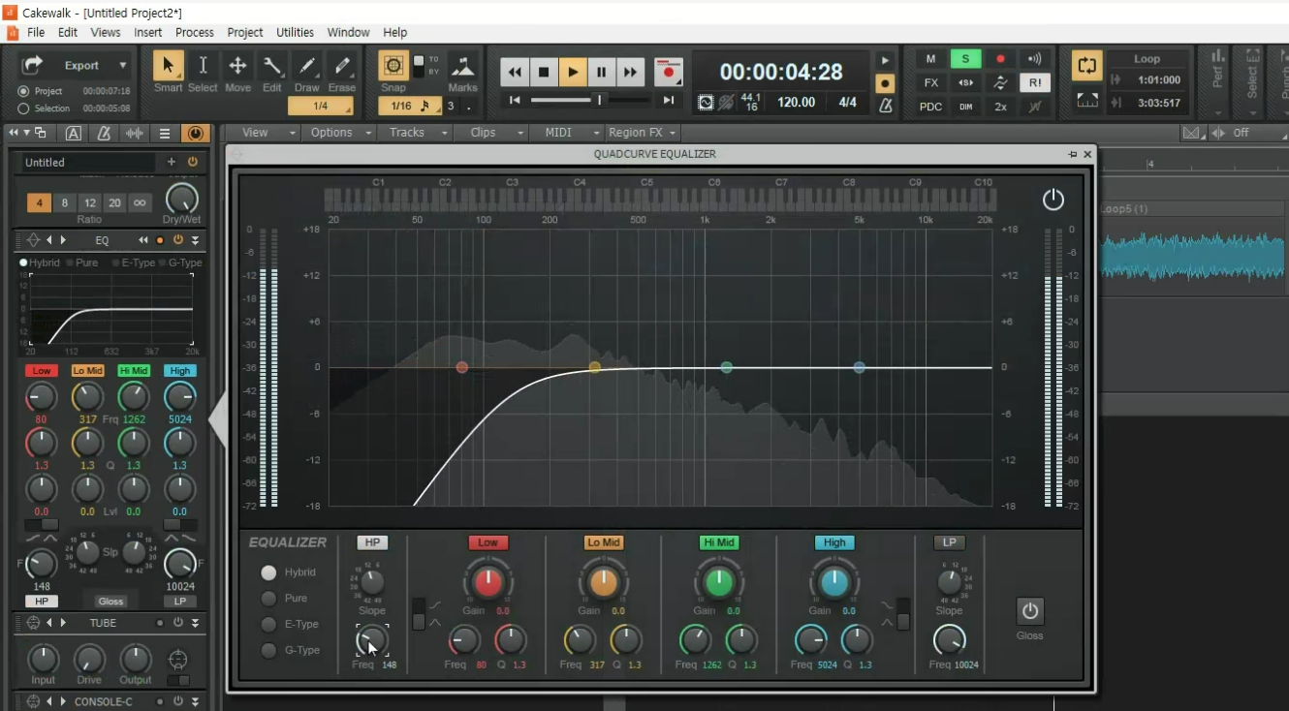The height and width of the screenshot is (711, 1289).
Task: Open the Export preset dropdown arrow
Action: [x=123, y=66]
